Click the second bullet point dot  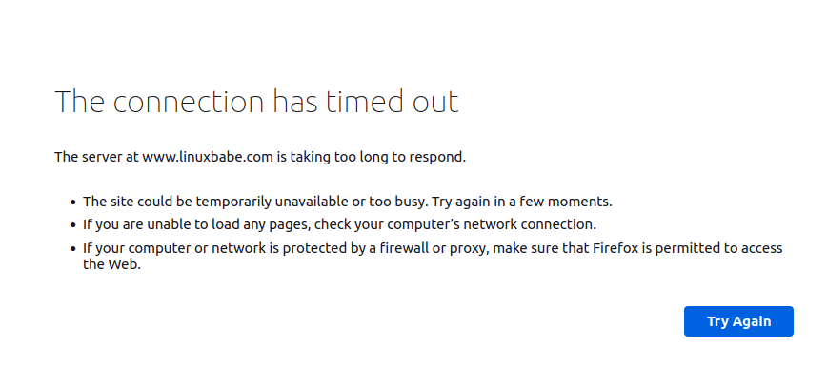point(72,225)
